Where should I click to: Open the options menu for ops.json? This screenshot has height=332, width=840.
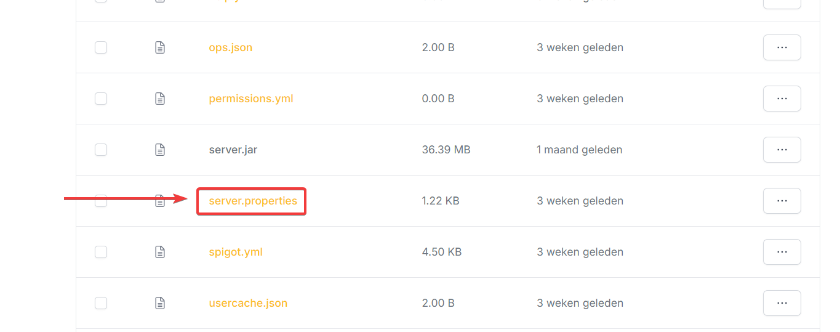[x=782, y=47]
